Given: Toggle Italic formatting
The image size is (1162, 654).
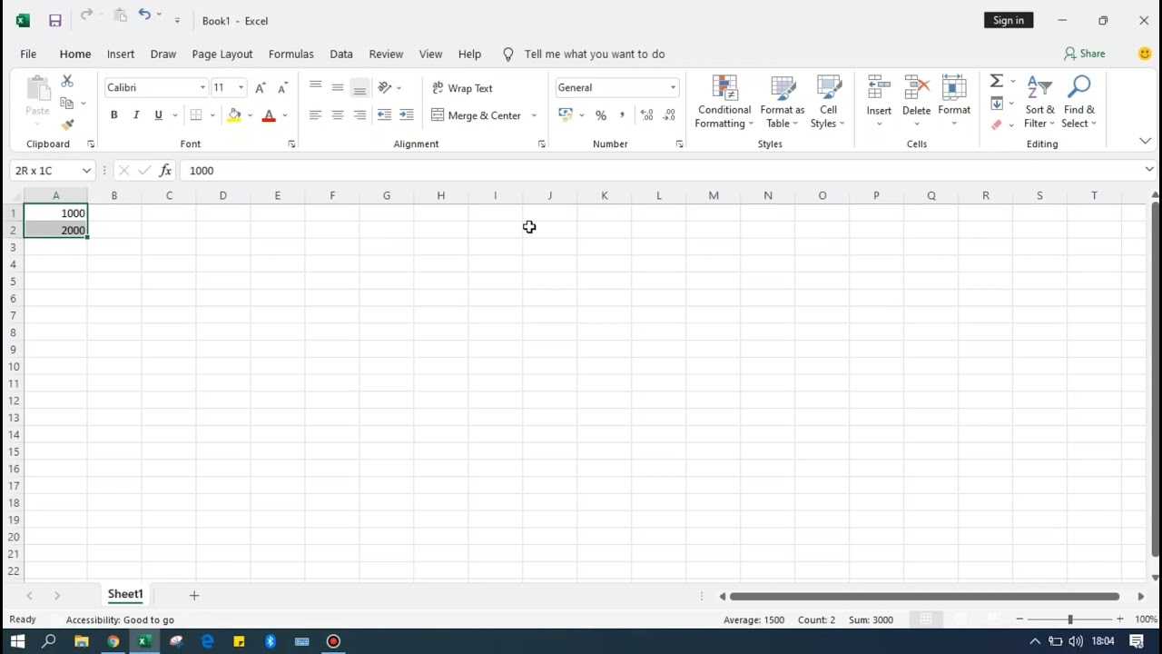Looking at the screenshot, I should pyautogui.click(x=136, y=115).
